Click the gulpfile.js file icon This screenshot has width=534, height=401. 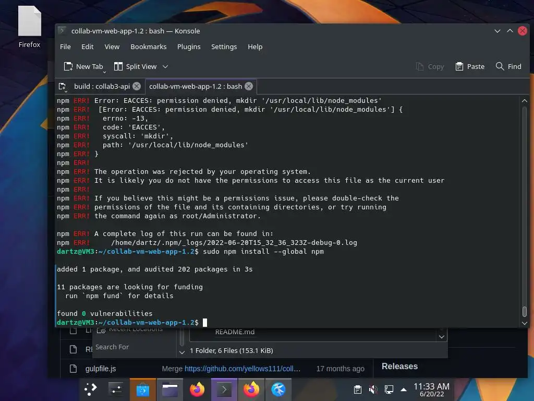(73, 369)
